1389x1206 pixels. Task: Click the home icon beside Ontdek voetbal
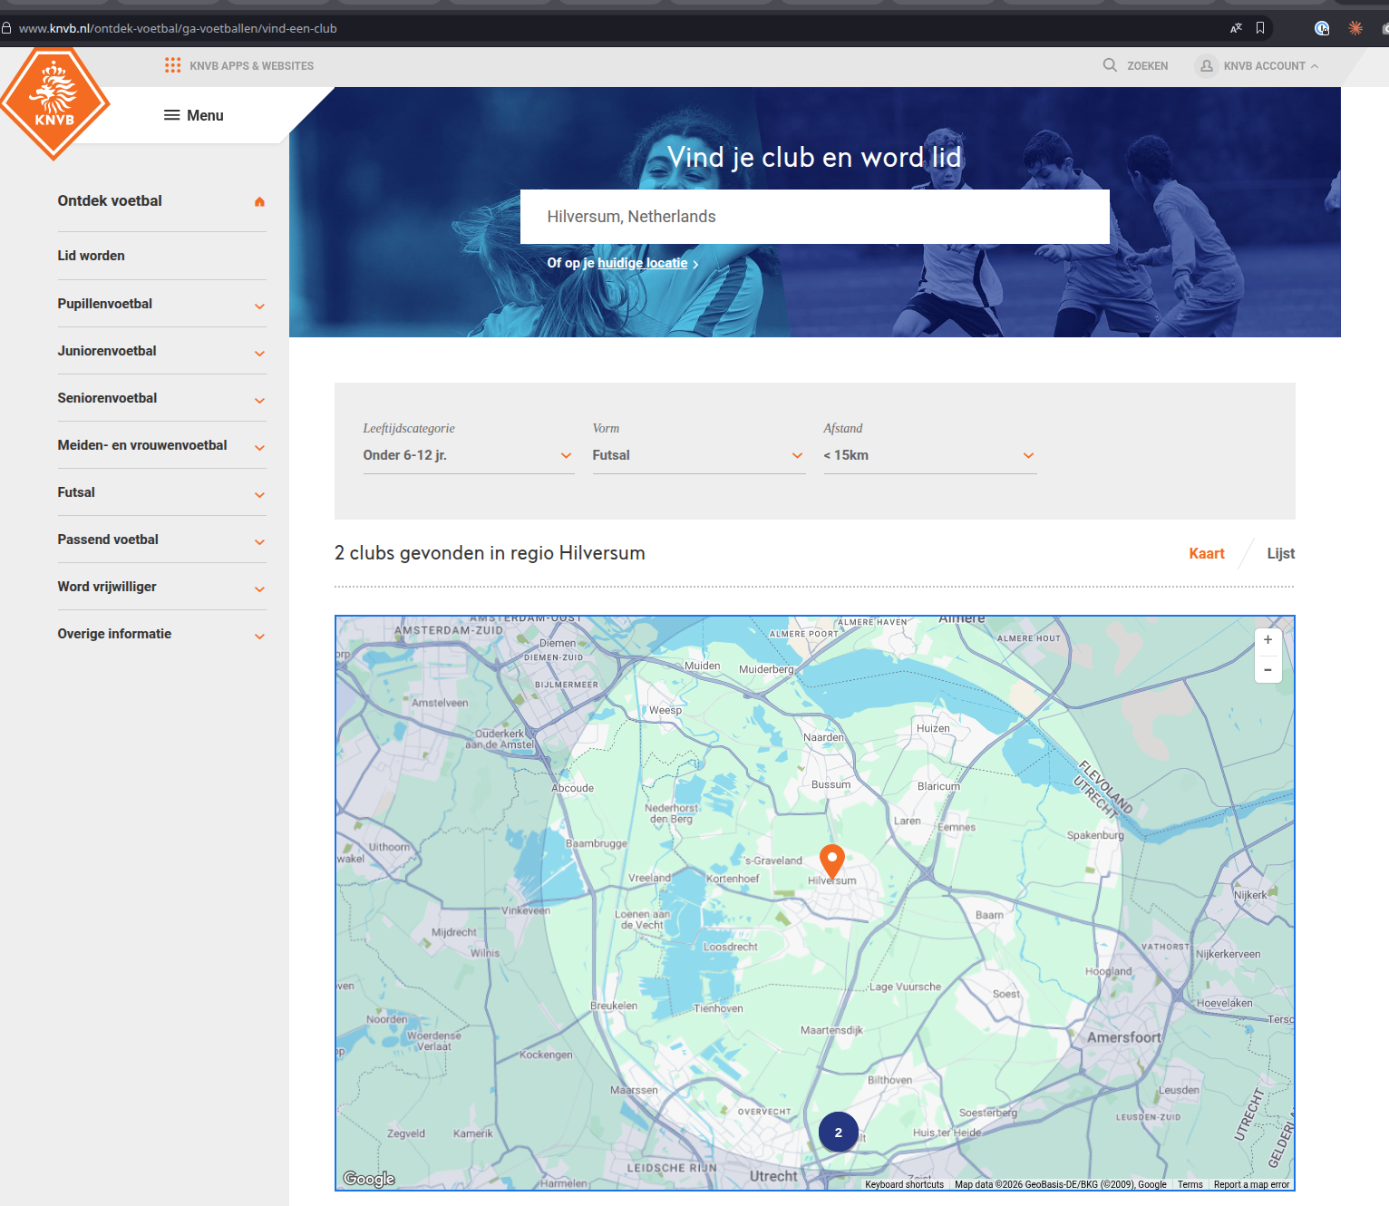[259, 201]
